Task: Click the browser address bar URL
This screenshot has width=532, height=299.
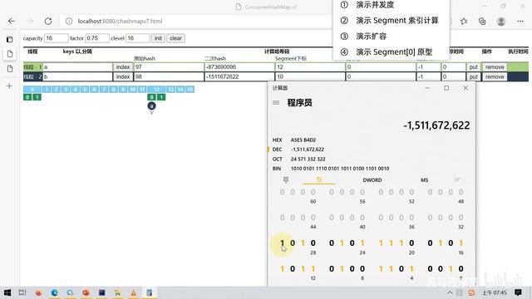Action: point(120,21)
